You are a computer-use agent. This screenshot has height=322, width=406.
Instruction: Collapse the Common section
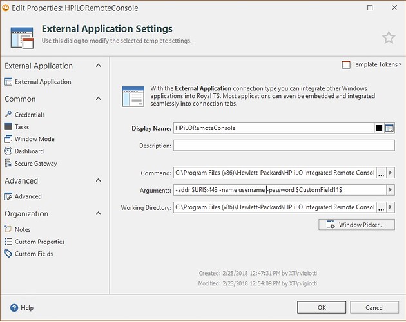pos(99,99)
